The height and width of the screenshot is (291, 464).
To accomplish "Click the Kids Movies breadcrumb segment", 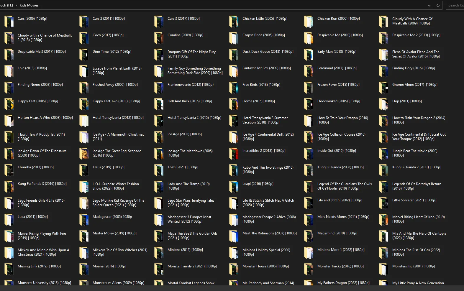I will 29,5.
